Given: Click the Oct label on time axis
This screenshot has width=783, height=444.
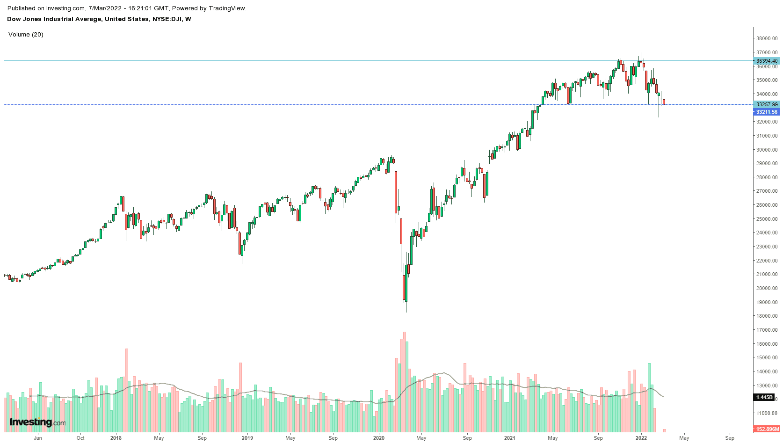Looking at the screenshot, I should [x=80, y=438].
